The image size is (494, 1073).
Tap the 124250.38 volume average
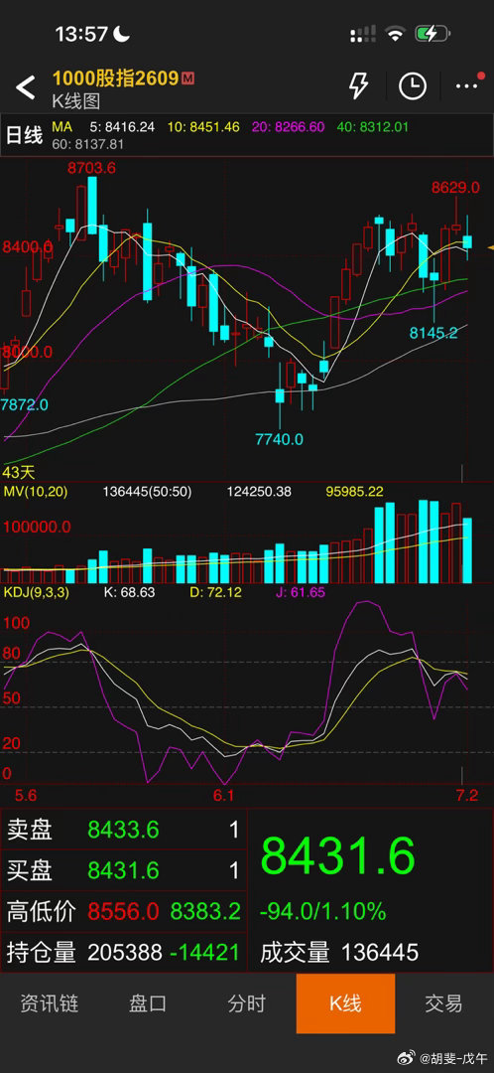260,492
